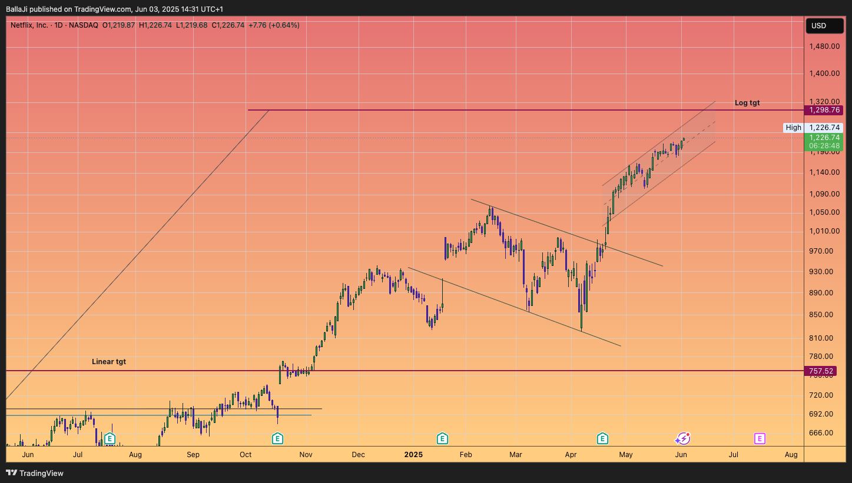Image resolution: width=852 pixels, height=483 pixels.
Task: Click the High price tag label
Action: 793,128
